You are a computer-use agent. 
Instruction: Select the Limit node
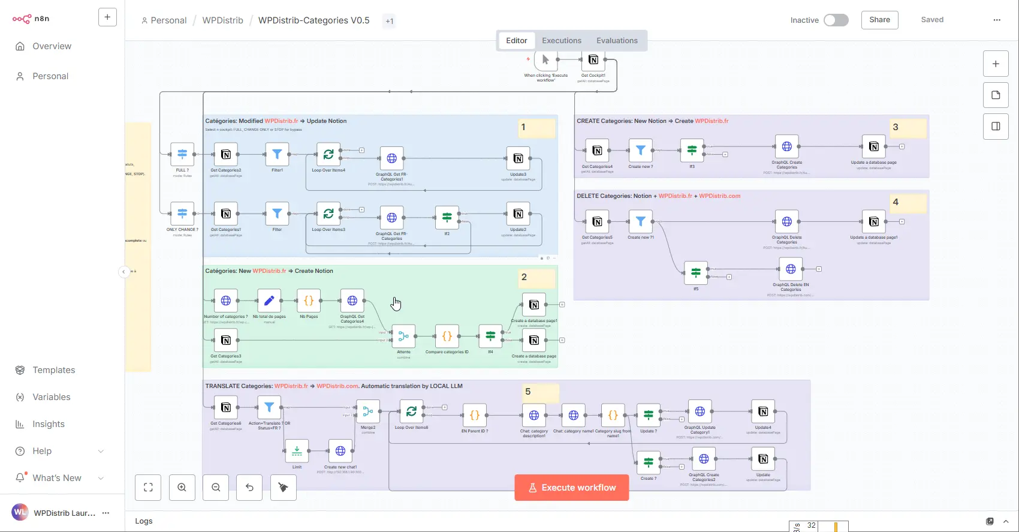click(297, 451)
